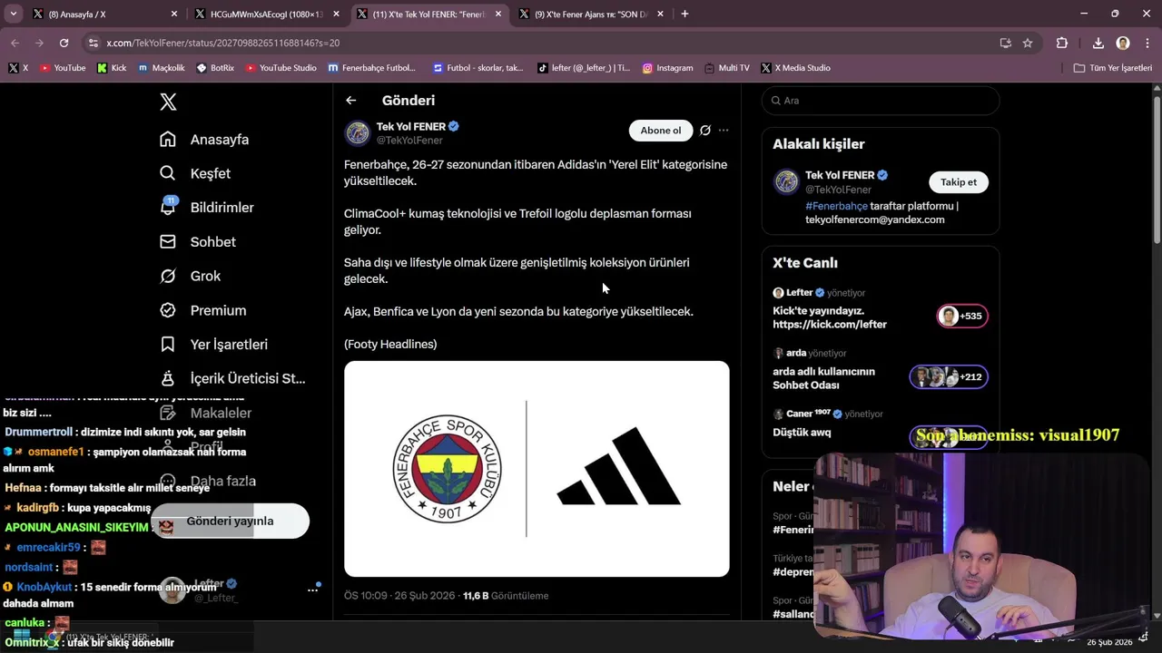Open the tab search dropdown

click(13, 15)
